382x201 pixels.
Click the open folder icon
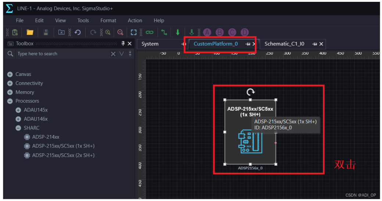point(30,32)
